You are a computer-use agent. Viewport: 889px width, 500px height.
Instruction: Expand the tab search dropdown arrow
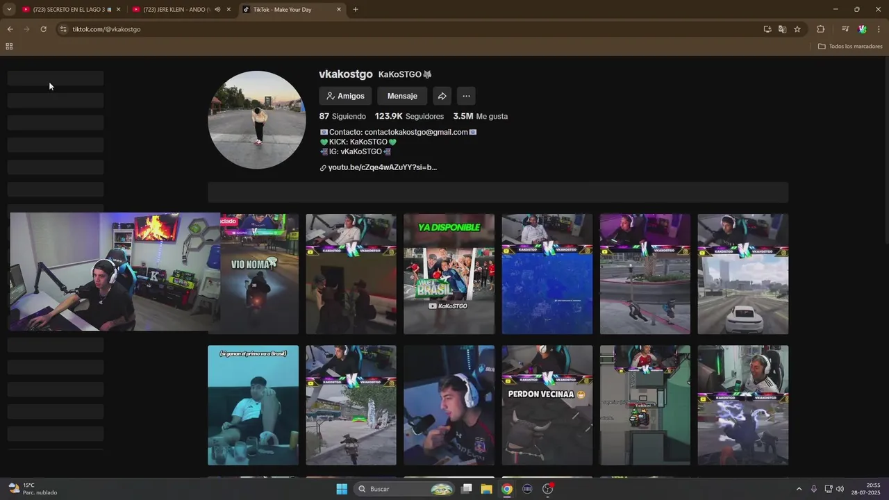pyautogui.click(x=9, y=10)
